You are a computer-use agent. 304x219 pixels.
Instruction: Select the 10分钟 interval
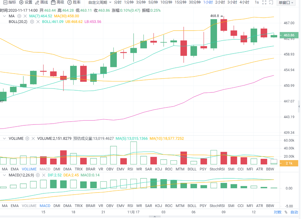tap(166, 2)
